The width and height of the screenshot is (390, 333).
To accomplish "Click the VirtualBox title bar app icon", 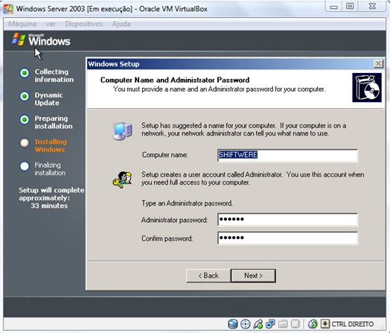I will [x=8, y=9].
